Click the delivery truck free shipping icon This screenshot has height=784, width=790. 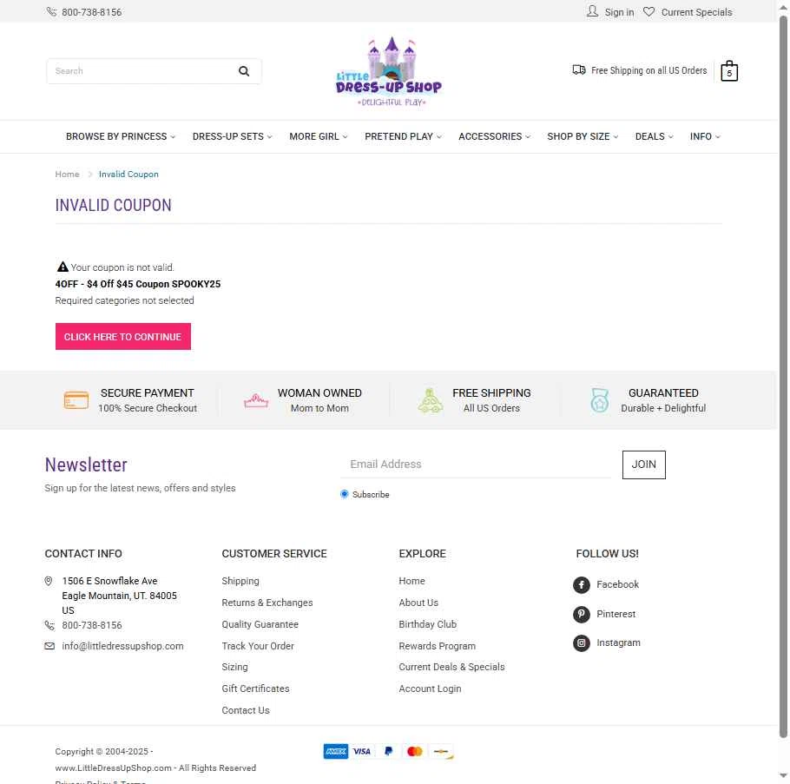pos(579,70)
